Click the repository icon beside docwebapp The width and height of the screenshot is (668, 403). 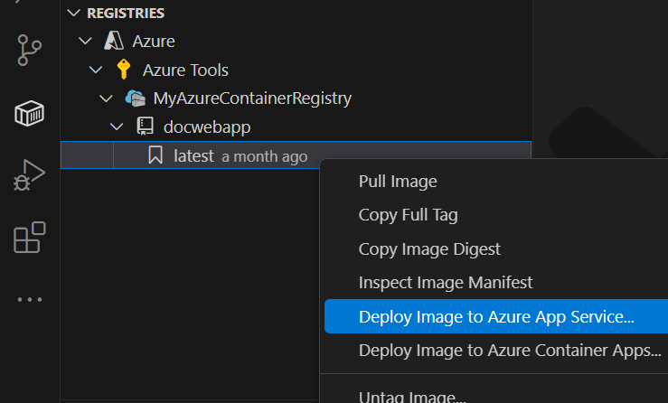point(146,126)
